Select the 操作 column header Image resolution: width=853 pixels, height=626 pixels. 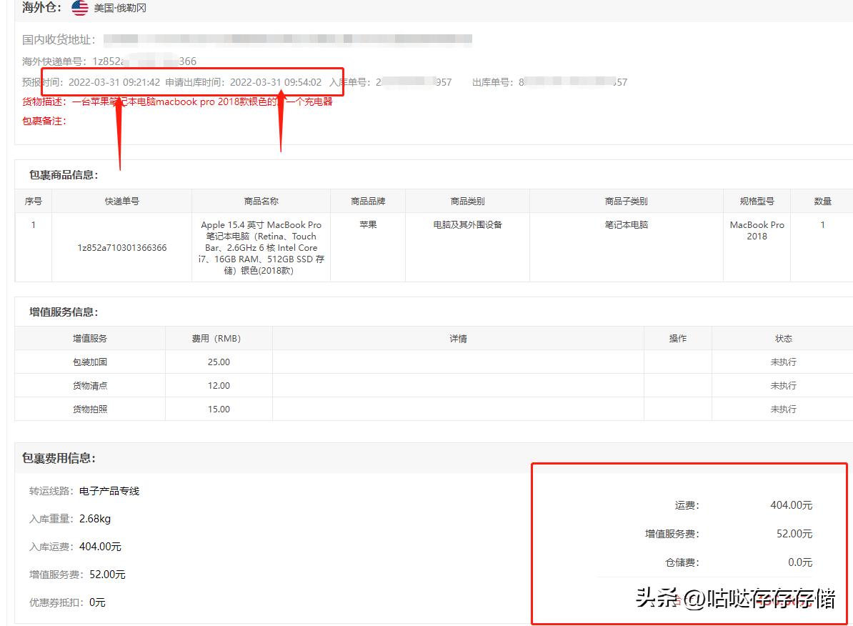(x=677, y=338)
